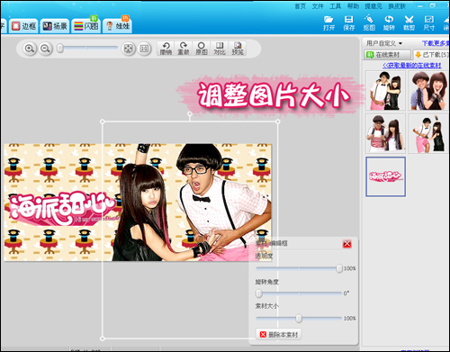Click the 抠图 cutout tool icon
Image resolution: width=450 pixels, height=352 pixels.
point(369,23)
